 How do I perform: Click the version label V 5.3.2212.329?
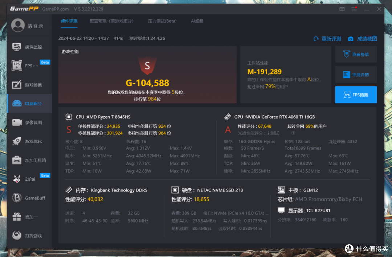(89, 9)
